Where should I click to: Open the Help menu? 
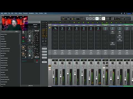click(x=45, y=13)
